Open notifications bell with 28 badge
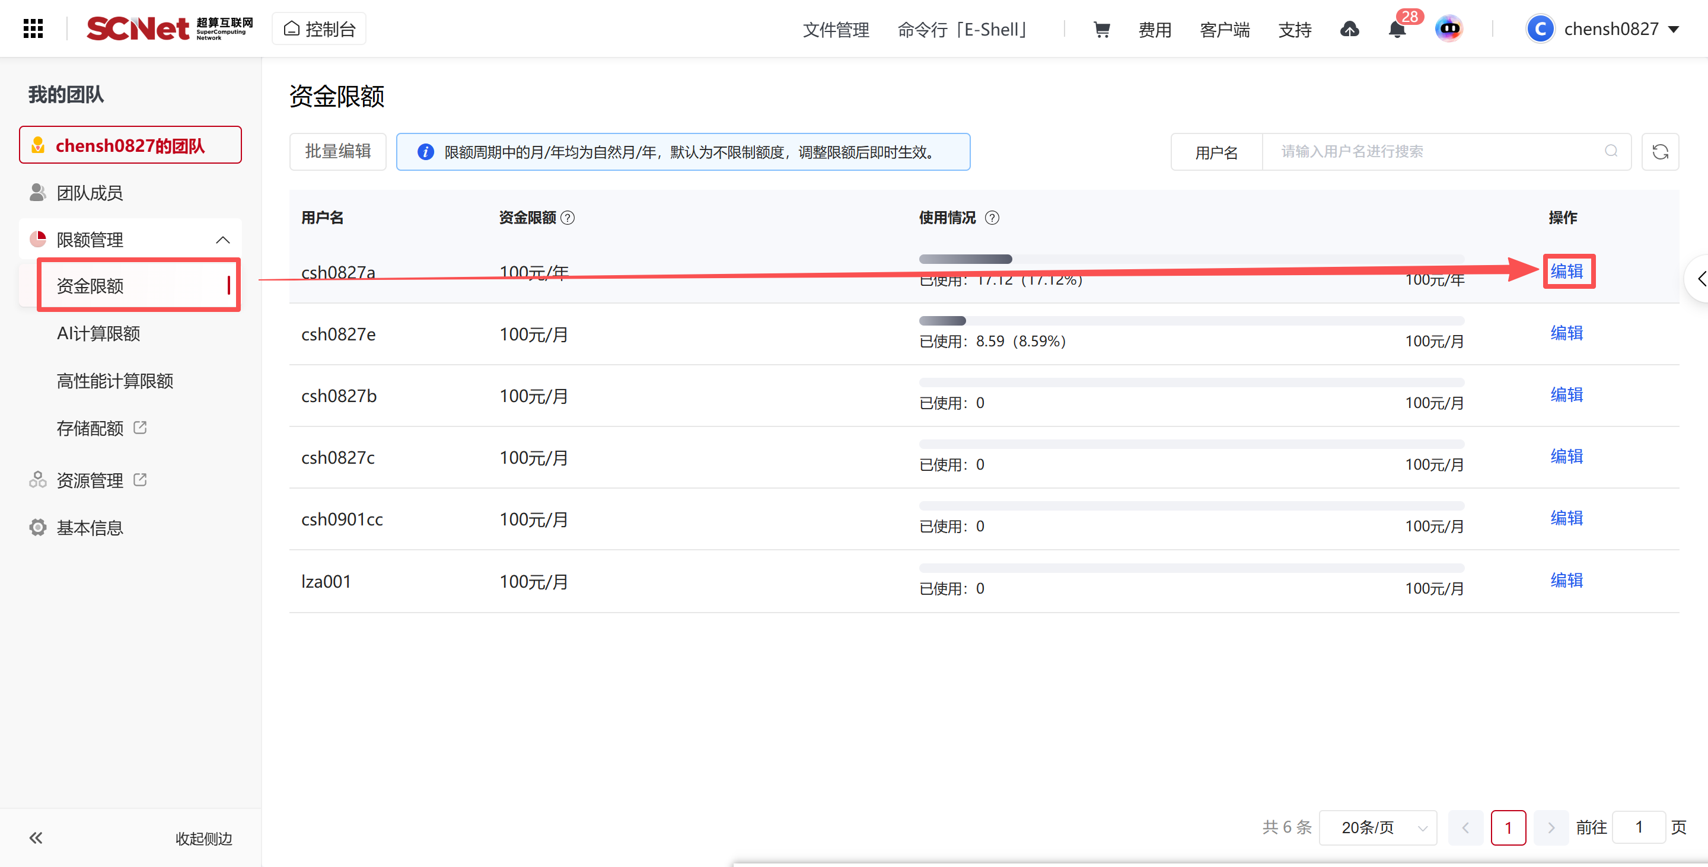The image size is (1708, 867). 1397,29
